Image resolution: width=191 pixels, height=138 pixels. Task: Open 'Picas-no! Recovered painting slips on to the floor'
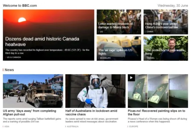tap(157, 112)
